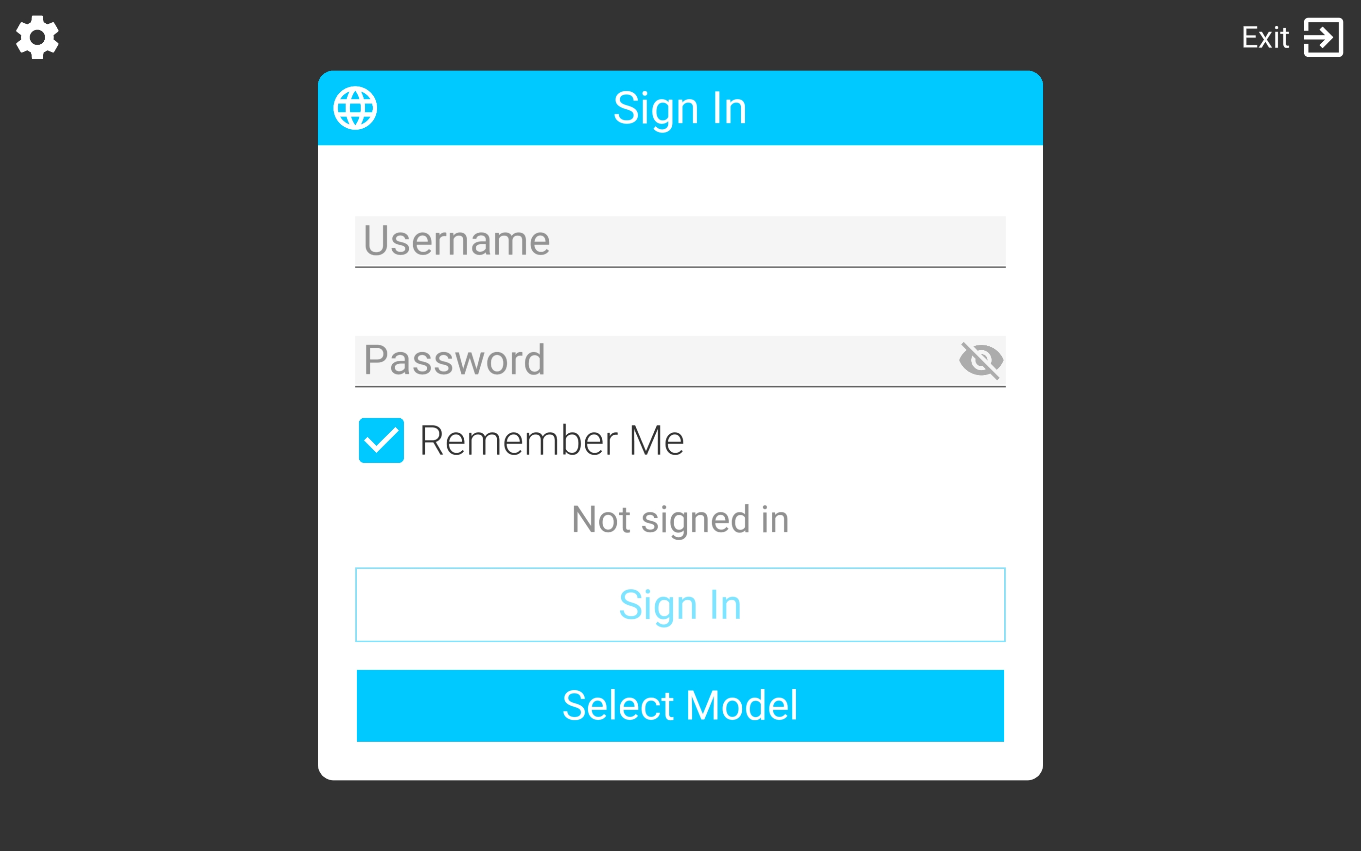Uncheck the Remember Me checkbox
1361x851 pixels.
(x=381, y=440)
